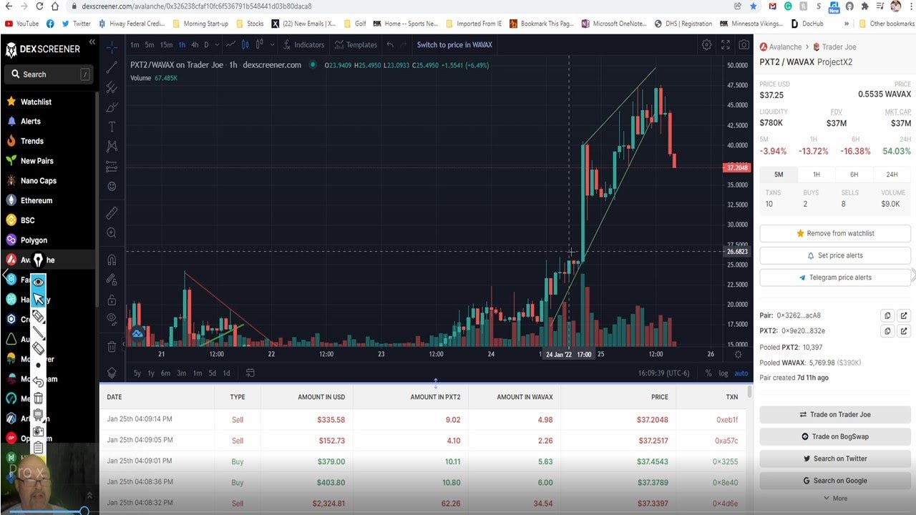Activate the chart zoom-in tool
This screenshot has height=515, width=916.
coord(112,233)
